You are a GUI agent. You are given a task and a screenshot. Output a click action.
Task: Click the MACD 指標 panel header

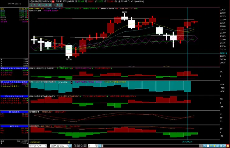(x=14, y=126)
